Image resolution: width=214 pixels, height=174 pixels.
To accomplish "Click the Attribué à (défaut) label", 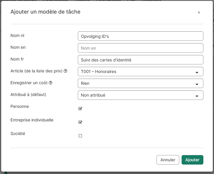I will (28, 95).
